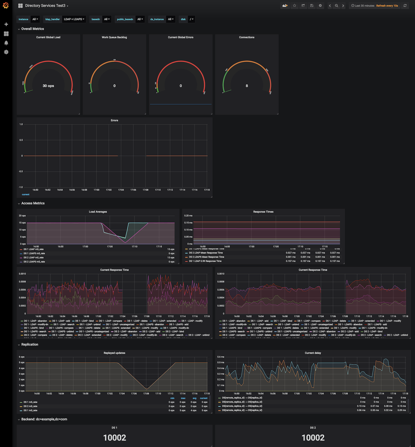The width and height of the screenshot is (415, 447).
Task: Open Configuration with the gear sidebar icon
Action: [6, 52]
